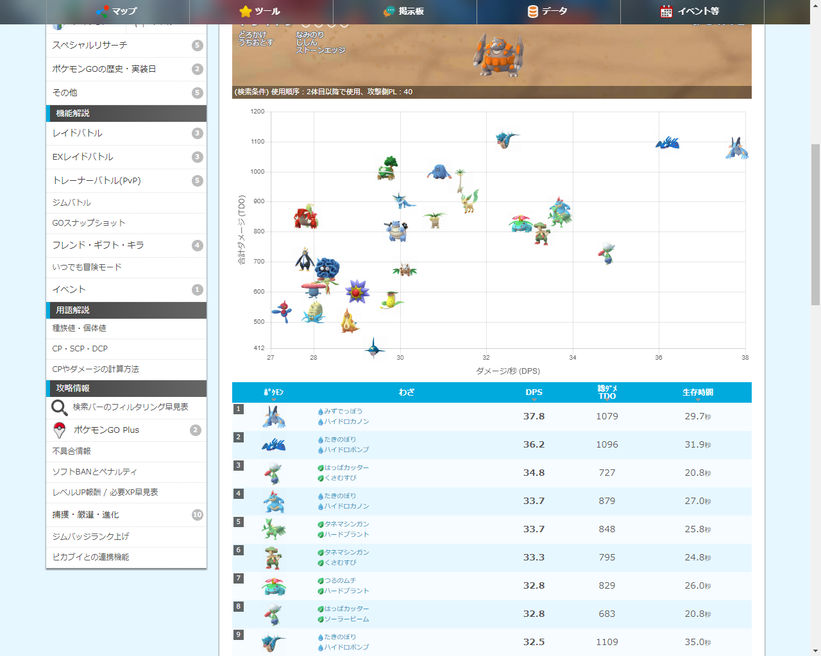Expand 捕獲・厳選・進化 sidebar section
This screenshot has width=821, height=656.
pyautogui.click(x=126, y=515)
